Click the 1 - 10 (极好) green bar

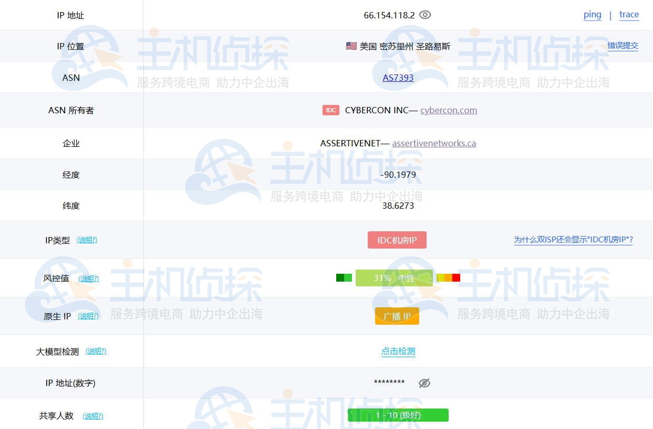click(x=398, y=415)
